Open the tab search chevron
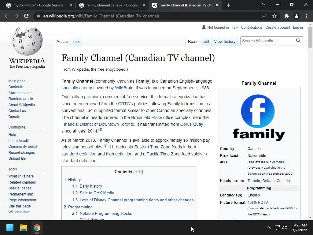 (x=264, y=4)
